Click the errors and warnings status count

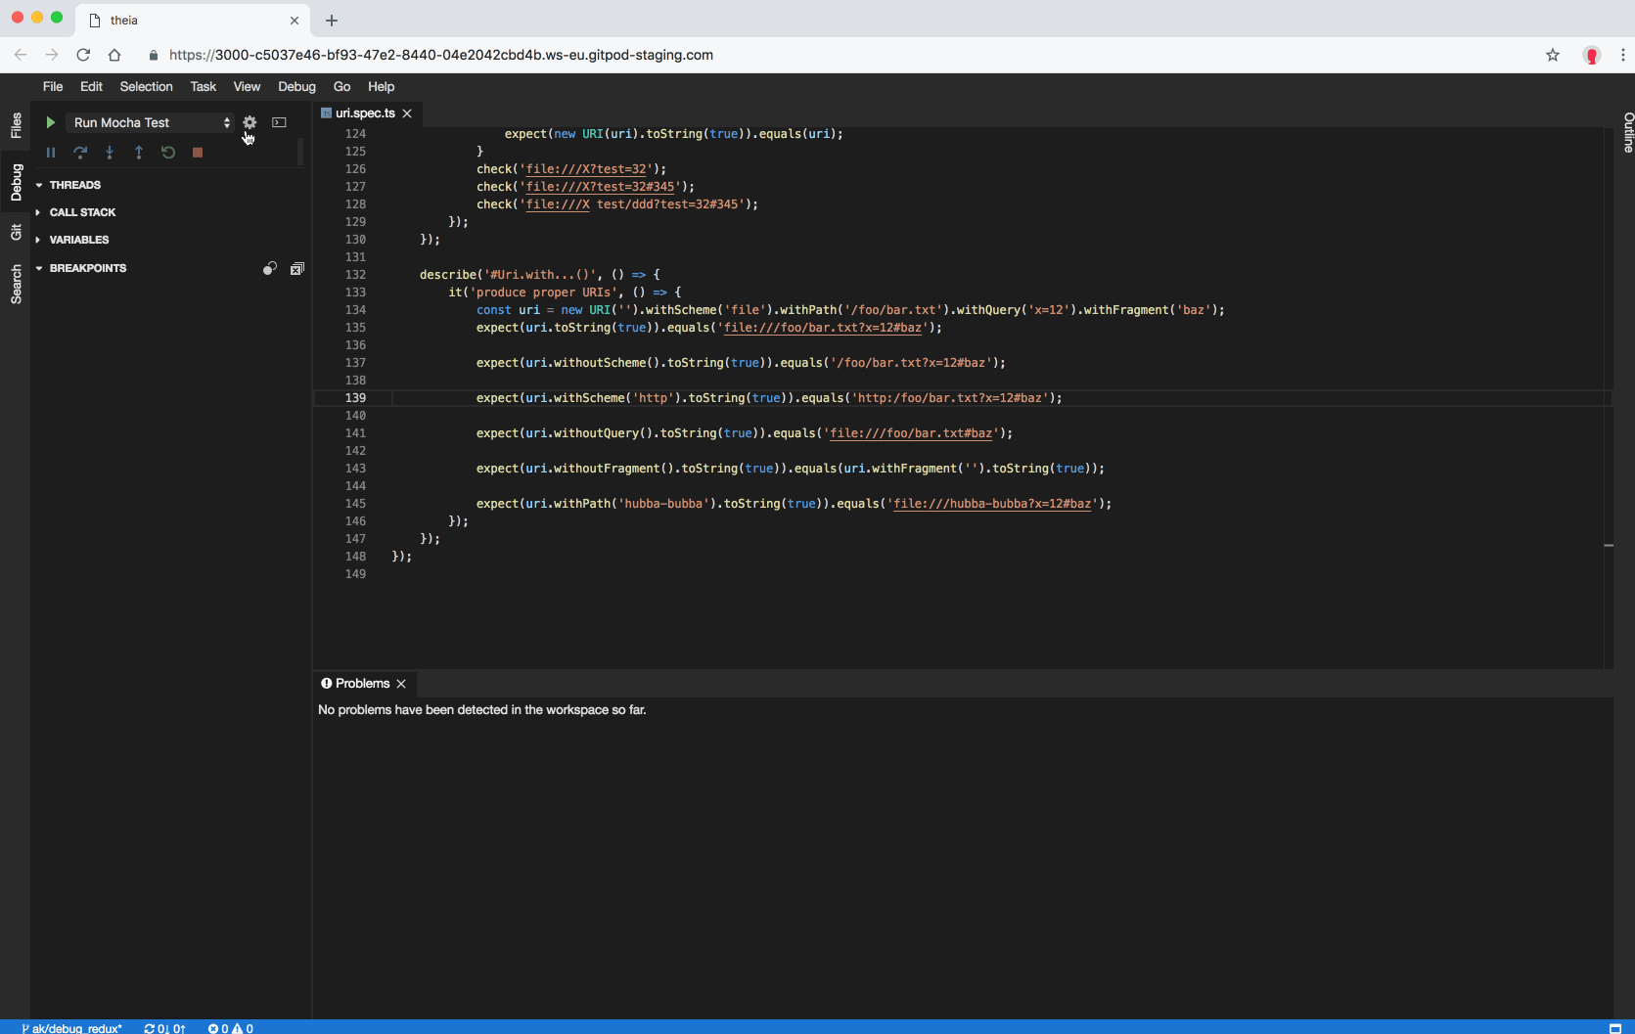(x=230, y=1028)
